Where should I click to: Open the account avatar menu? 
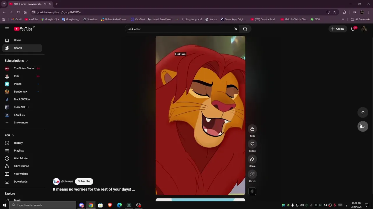[364, 29]
